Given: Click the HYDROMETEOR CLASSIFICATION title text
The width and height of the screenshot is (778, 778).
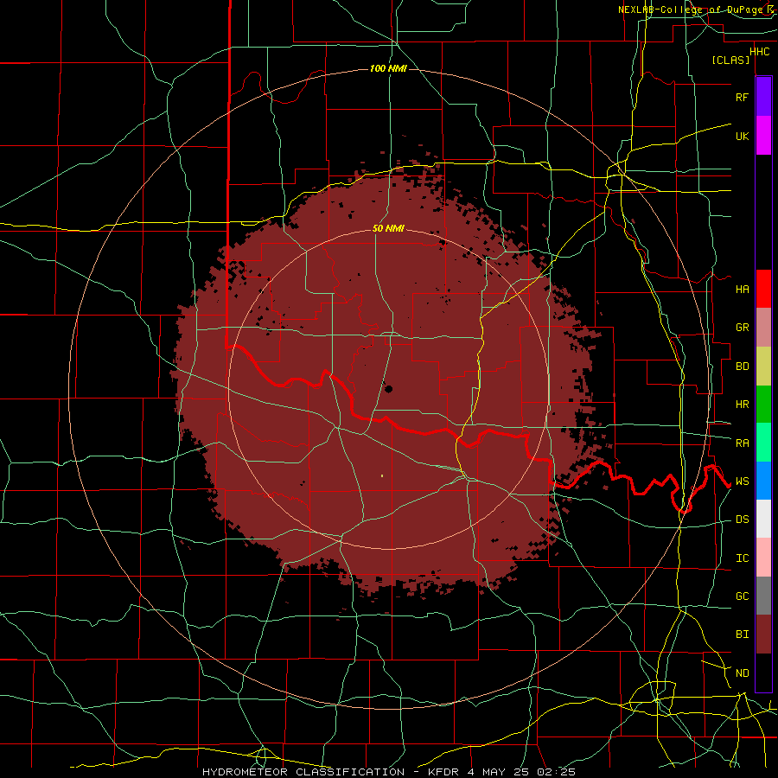Looking at the screenshot, I should click(303, 772).
